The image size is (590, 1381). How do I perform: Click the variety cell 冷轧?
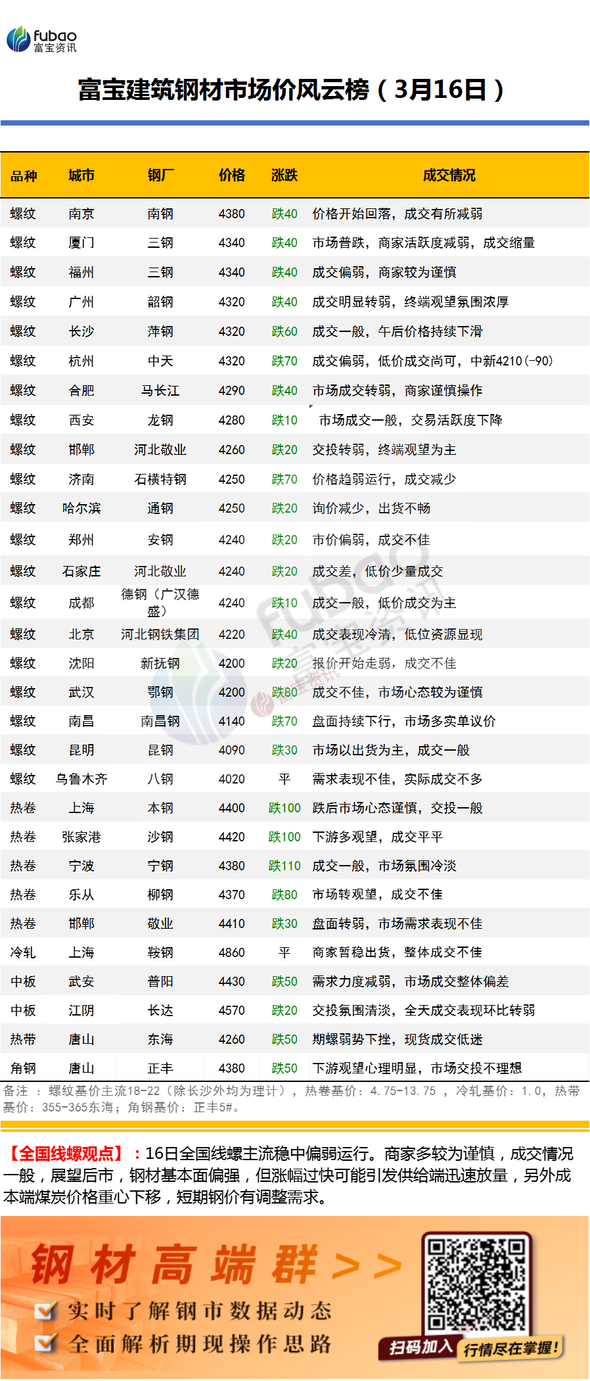tap(23, 952)
